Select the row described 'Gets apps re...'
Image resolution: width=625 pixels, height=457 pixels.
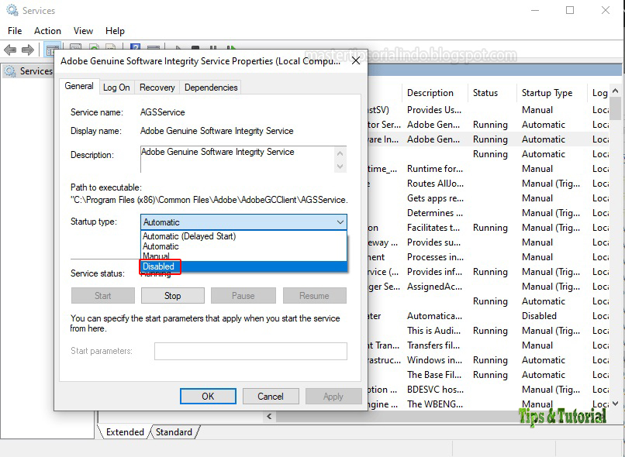tap(489, 198)
